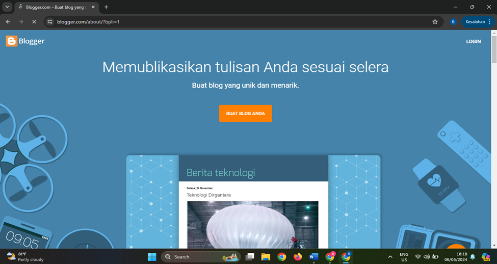Open File Explorer from taskbar
This screenshot has height=264, width=497.
[x=266, y=257]
